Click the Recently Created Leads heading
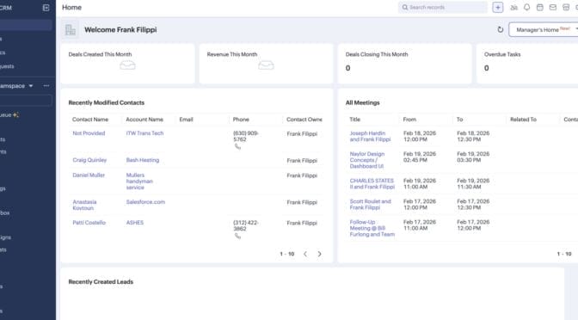 coord(101,281)
